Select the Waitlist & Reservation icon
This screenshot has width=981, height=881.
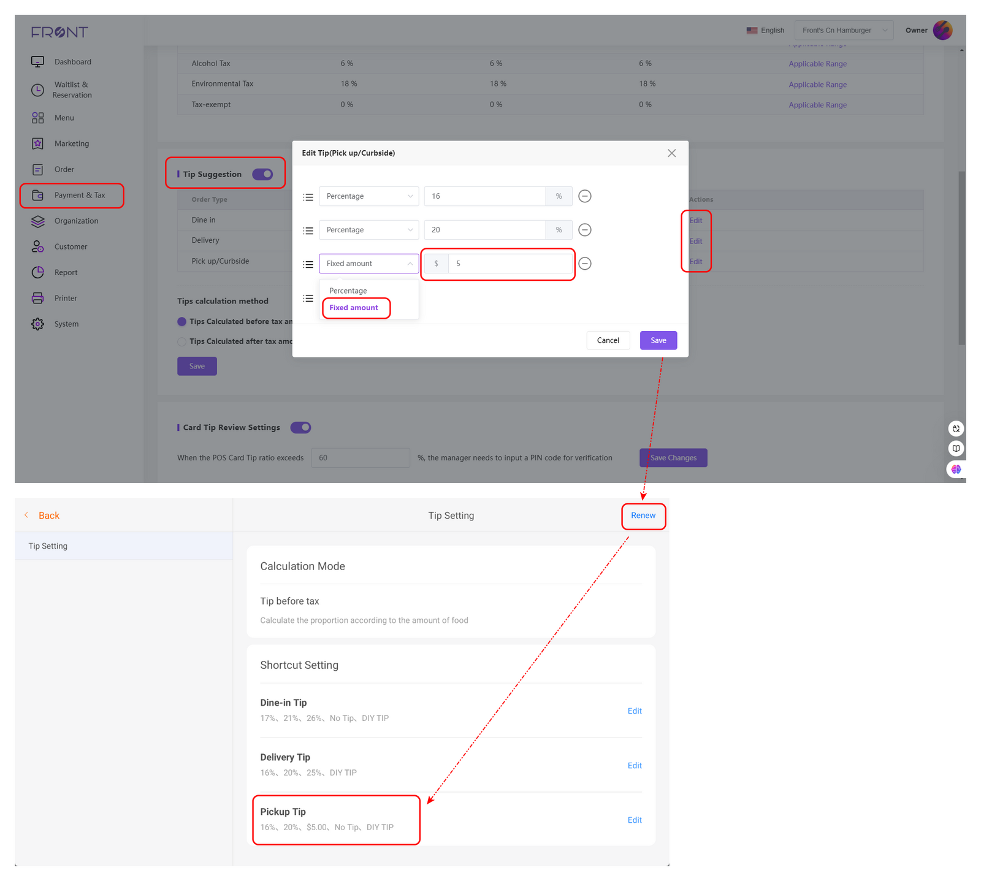[x=37, y=90]
